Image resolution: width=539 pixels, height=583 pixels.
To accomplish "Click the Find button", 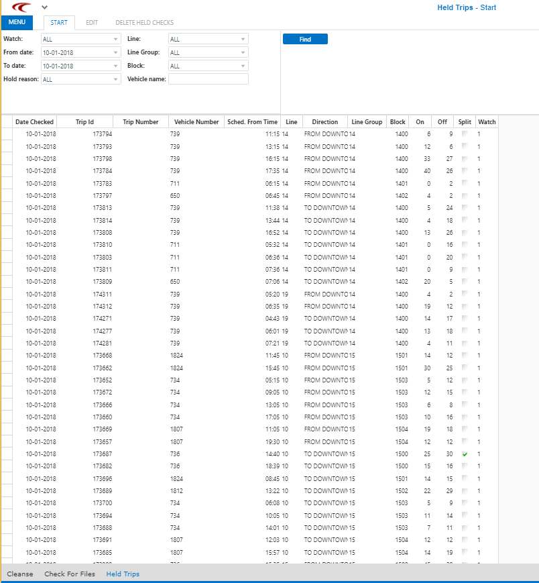I will point(304,39).
